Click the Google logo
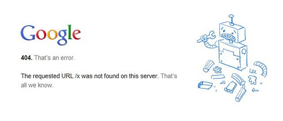This screenshot has height=121, width=283. pyautogui.click(x=51, y=35)
